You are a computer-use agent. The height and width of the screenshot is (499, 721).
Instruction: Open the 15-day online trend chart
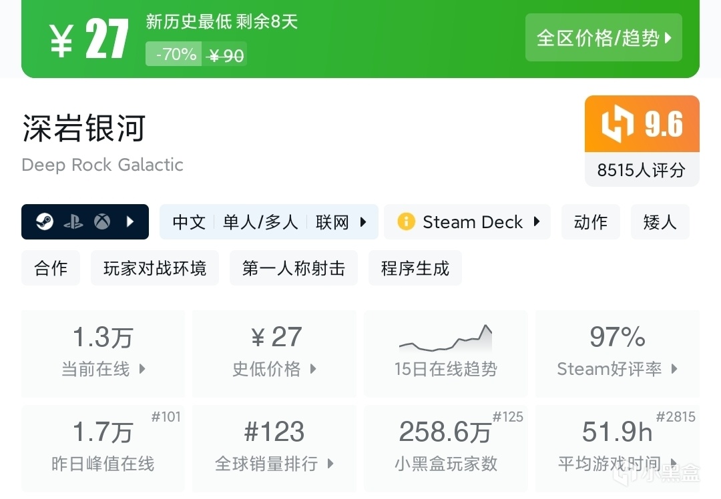click(445, 353)
